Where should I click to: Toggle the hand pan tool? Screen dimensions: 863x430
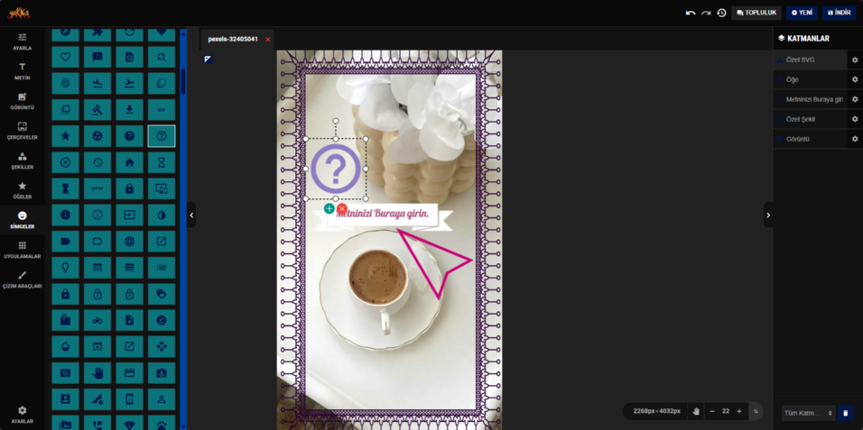(696, 411)
